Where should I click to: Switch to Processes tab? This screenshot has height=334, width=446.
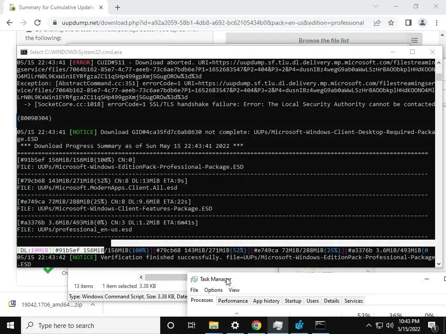[202, 300]
